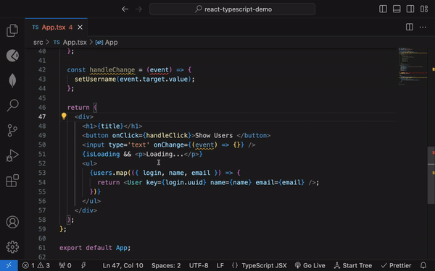Open the Run and Debug view
Viewport: 435px width, 271px height.
point(12,155)
